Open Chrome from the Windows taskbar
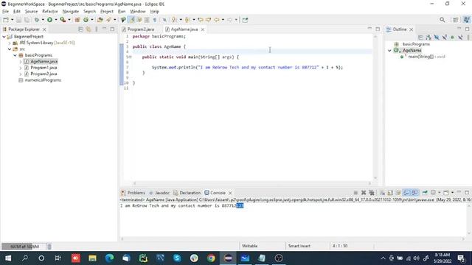This screenshot has height=265, width=472. point(212,258)
